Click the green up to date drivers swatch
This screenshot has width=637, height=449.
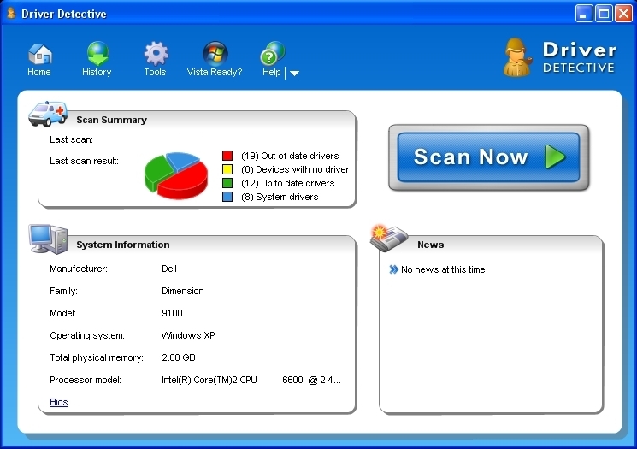(227, 183)
